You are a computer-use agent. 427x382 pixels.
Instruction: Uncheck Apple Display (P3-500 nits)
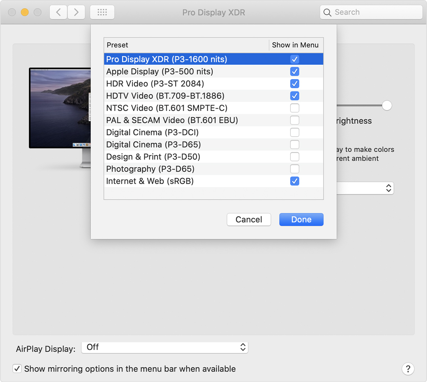[294, 72]
